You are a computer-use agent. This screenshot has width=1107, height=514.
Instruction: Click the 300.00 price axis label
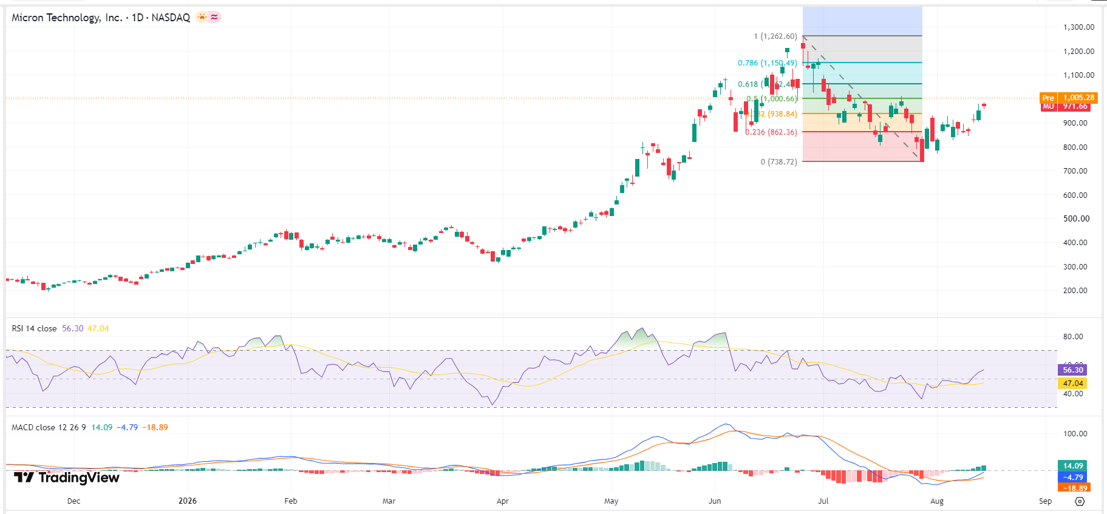(x=1075, y=267)
